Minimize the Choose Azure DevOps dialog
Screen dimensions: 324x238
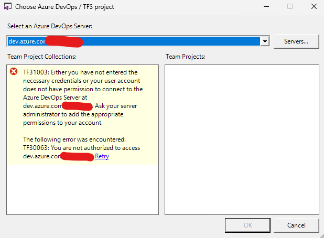point(266,7)
